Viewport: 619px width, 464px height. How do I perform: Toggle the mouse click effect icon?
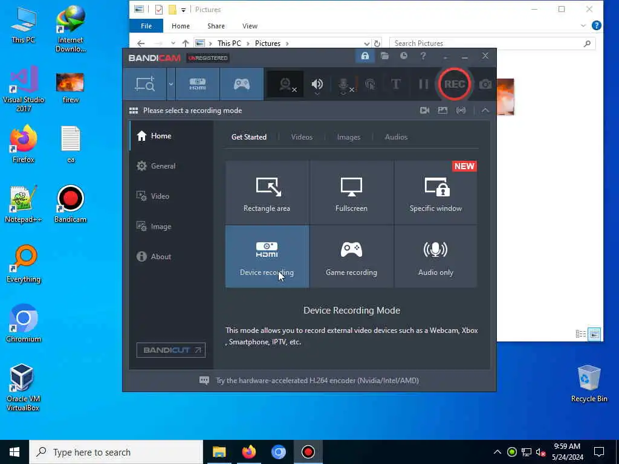pos(370,84)
